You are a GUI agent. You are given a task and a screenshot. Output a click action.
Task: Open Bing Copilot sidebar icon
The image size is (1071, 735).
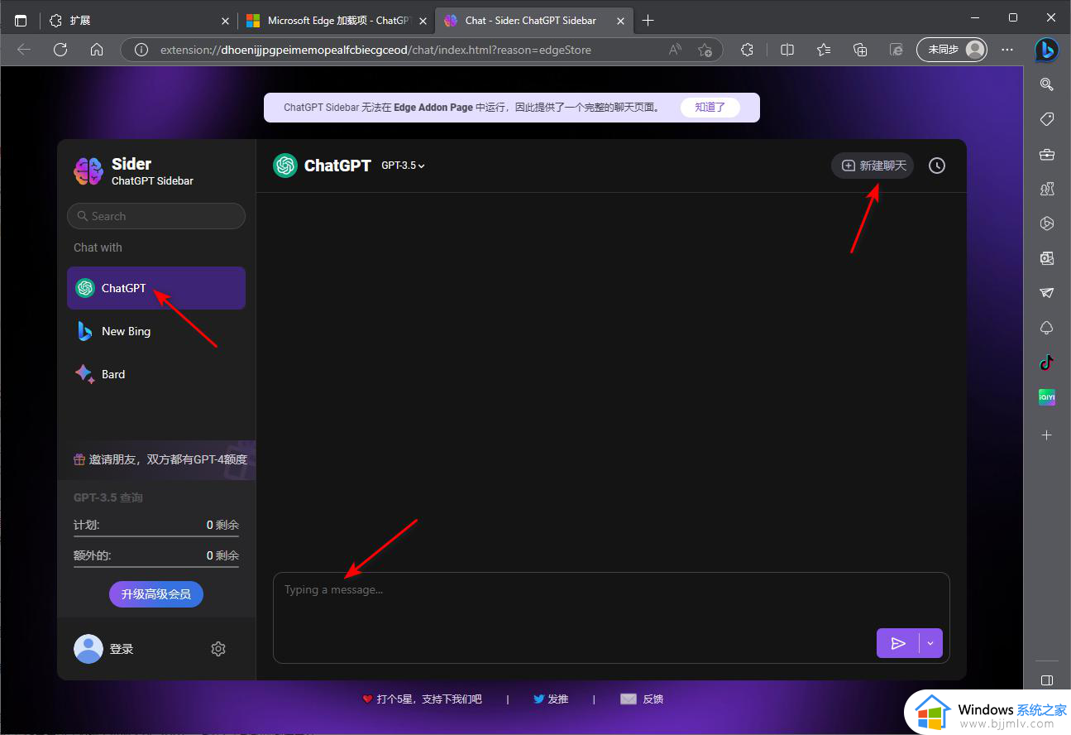[1047, 50]
